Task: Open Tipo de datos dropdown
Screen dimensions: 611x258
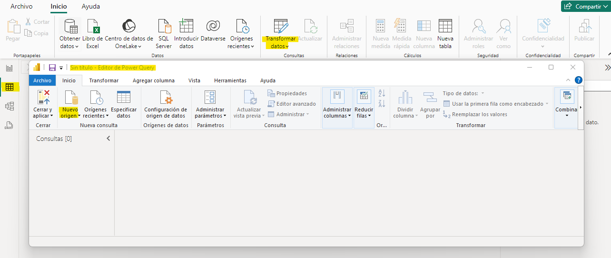Action: pyautogui.click(x=463, y=93)
